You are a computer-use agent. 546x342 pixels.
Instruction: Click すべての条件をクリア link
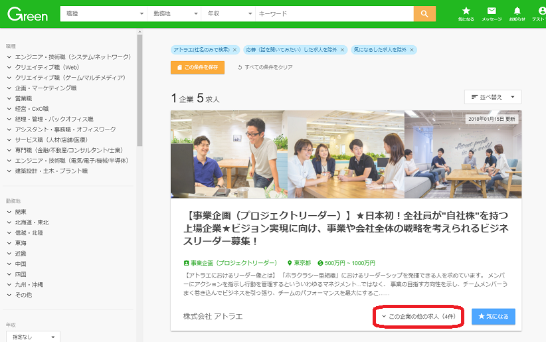pos(265,67)
